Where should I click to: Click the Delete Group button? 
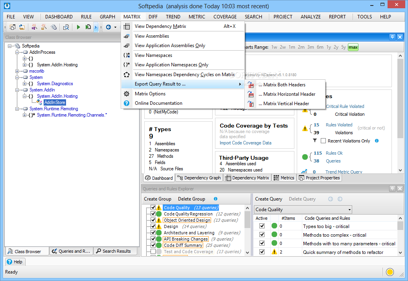(x=191, y=199)
